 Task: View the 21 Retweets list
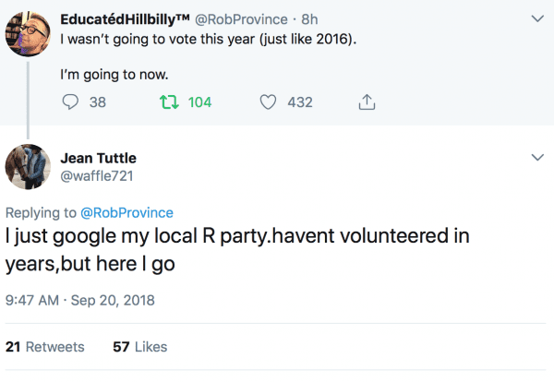click(x=44, y=347)
